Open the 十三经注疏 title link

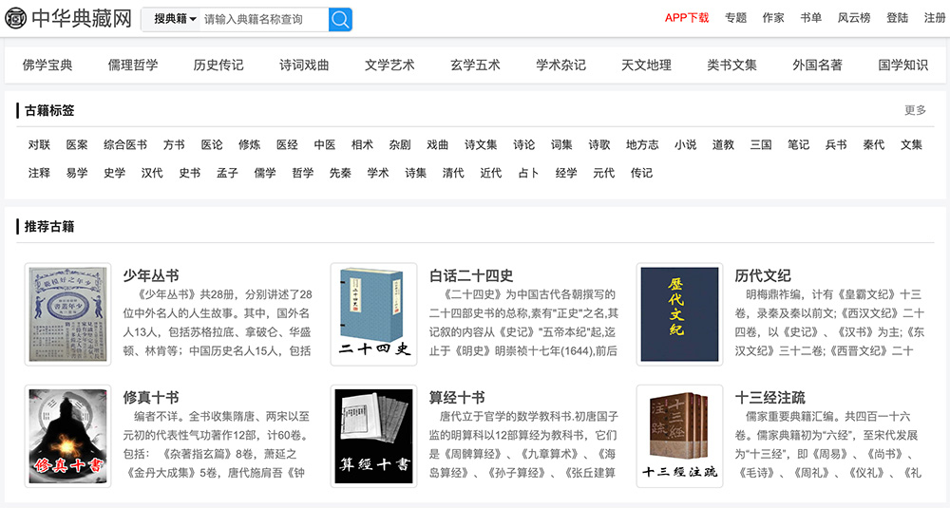(x=770, y=397)
